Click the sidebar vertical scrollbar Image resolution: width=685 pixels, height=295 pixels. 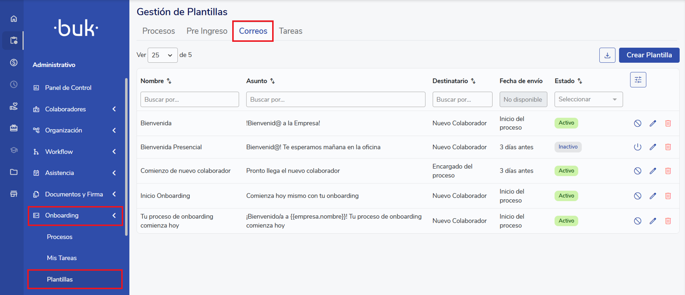click(x=127, y=156)
